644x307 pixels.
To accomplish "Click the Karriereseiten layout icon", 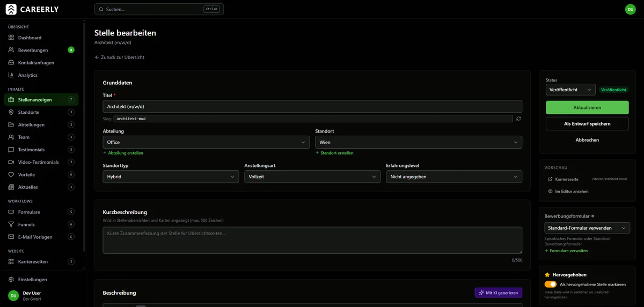I will coord(11,261).
